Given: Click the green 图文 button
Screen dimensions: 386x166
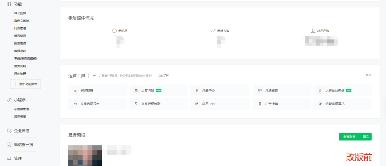Looking at the screenshot, I should [x=366, y=137].
